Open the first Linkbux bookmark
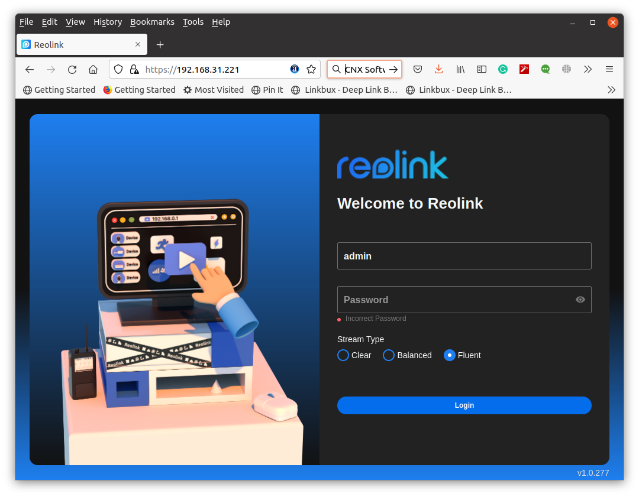This screenshot has width=639, height=497. (x=344, y=90)
